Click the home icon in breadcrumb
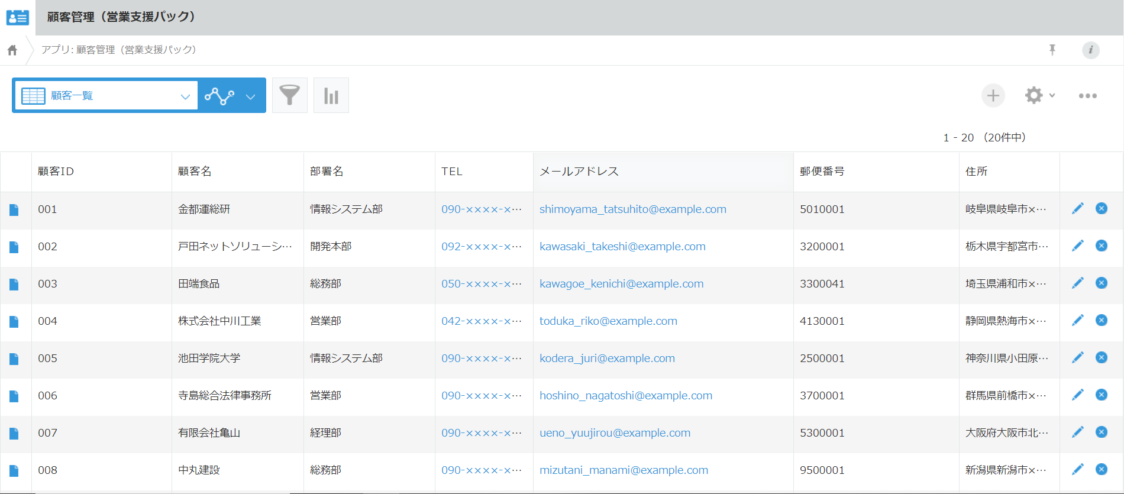The image size is (1124, 494). (12, 50)
